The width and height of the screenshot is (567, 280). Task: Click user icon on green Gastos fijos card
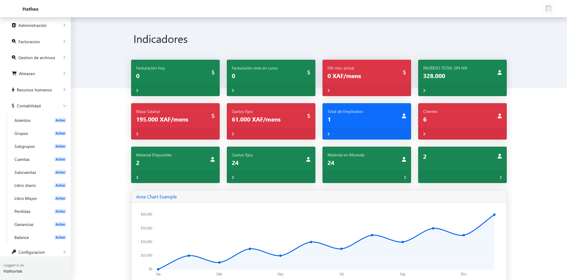tap(308, 159)
